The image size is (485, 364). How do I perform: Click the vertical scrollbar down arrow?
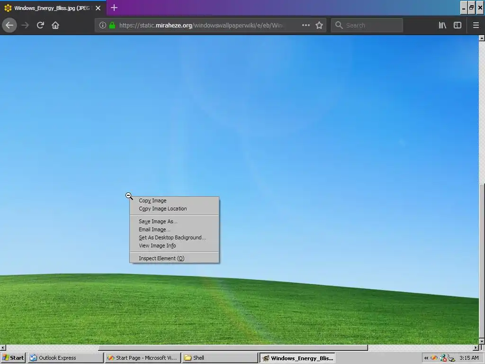pos(482,341)
